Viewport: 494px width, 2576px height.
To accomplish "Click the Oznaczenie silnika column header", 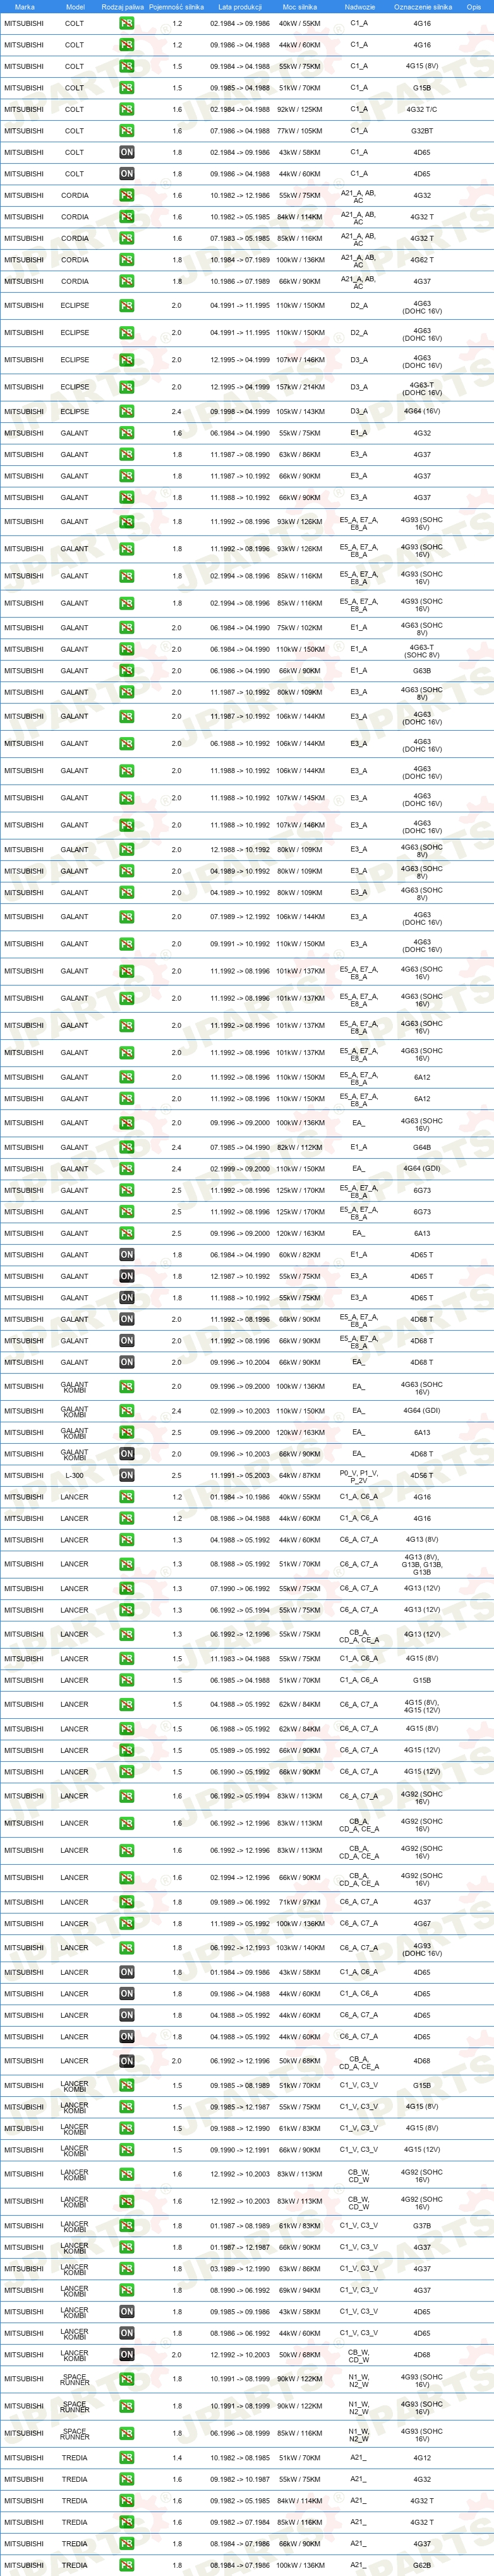I will coord(422,7).
